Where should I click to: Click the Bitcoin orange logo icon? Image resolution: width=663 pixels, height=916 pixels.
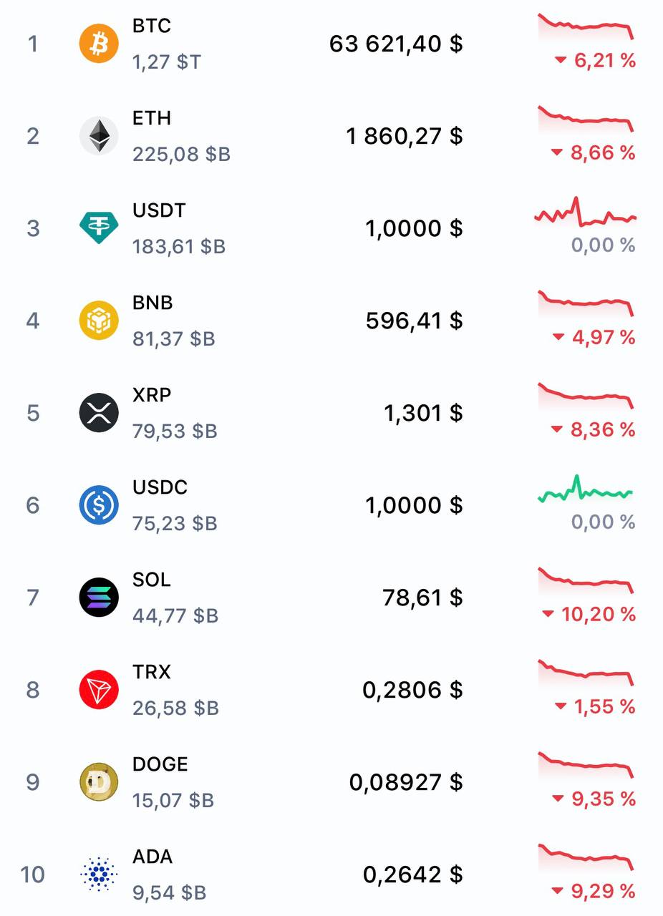(99, 44)
